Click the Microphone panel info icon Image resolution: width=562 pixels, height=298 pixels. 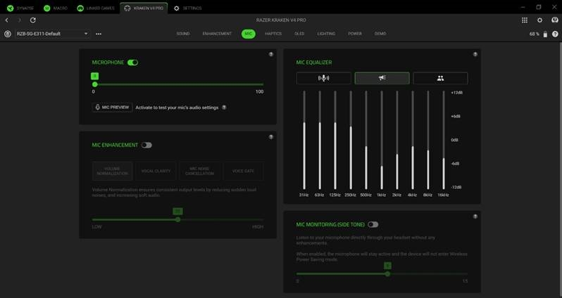click(271, 54)
